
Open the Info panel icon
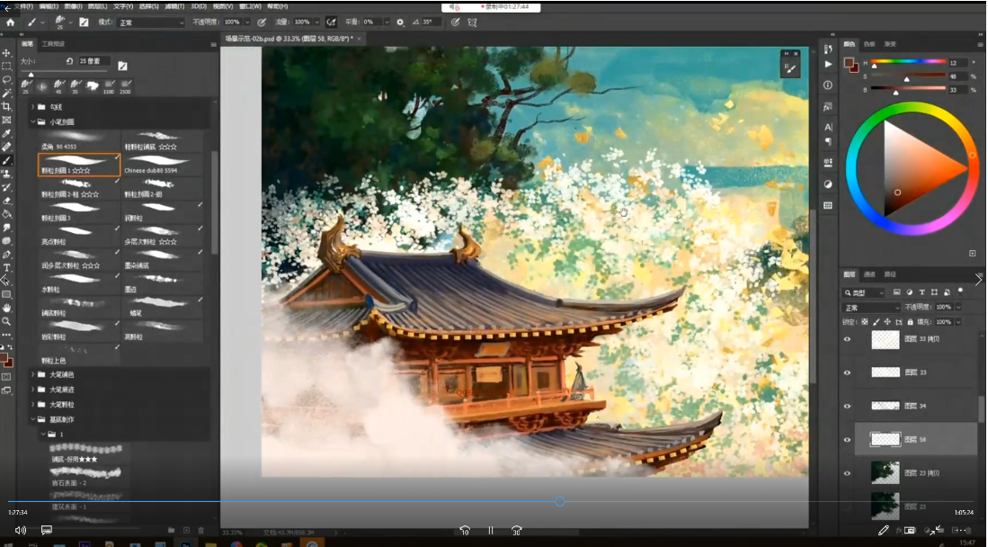(x=828, y=85)
